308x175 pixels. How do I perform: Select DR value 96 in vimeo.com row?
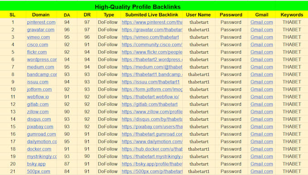[87, 37]
